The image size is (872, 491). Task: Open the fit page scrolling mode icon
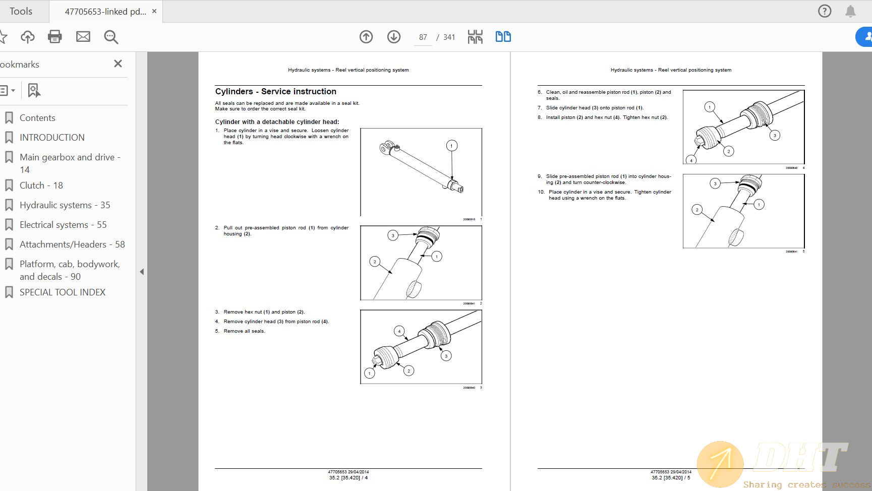[475, 37]
